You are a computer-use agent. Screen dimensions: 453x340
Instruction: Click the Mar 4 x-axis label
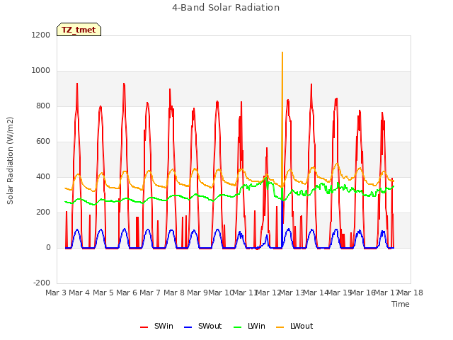(x=79, y=293)
